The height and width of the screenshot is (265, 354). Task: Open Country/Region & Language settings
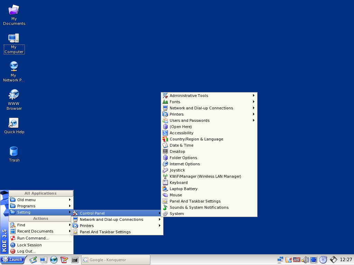[x=209, y=139]
